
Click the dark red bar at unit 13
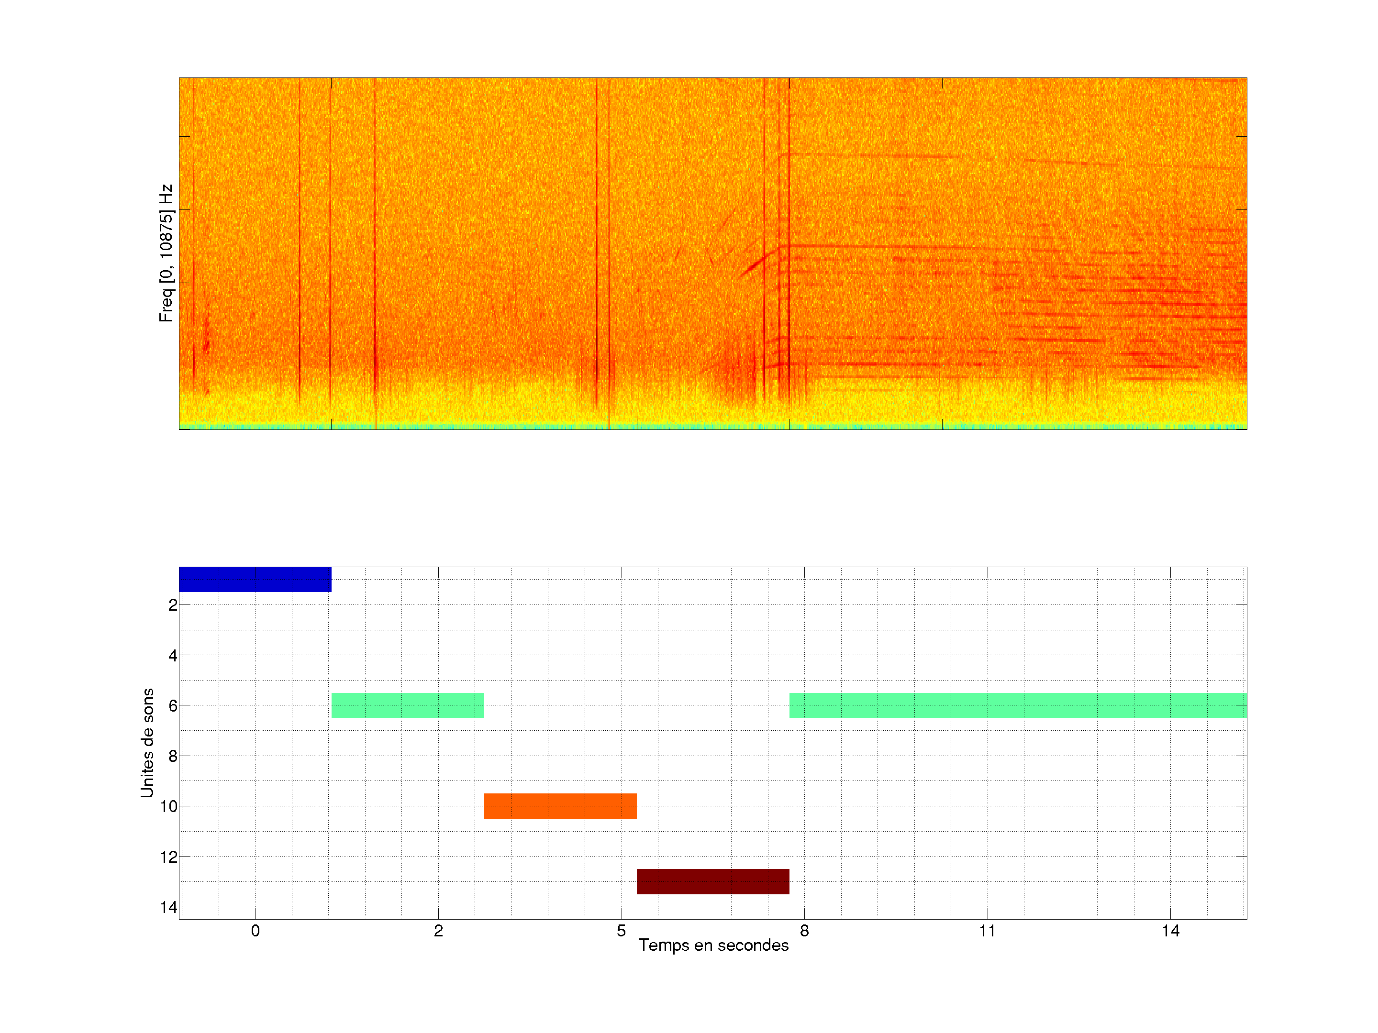(712, 881)
